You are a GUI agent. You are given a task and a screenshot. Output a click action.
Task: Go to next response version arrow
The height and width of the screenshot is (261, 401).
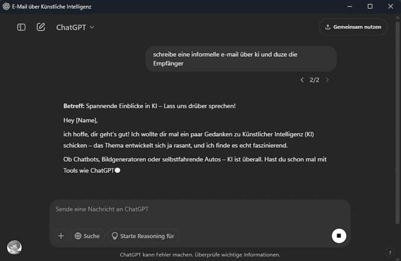pos(327,80)
